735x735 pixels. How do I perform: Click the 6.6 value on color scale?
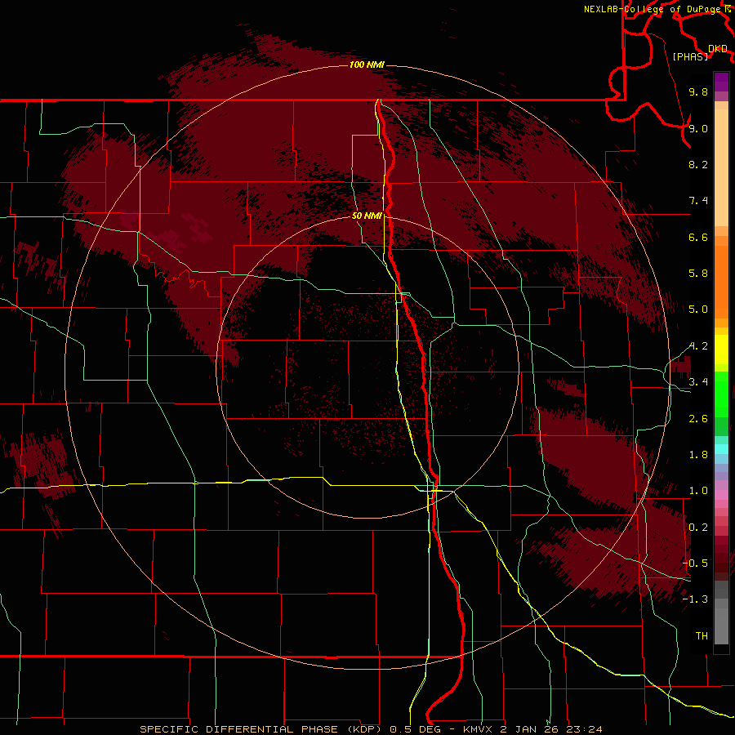click(698, 237)
